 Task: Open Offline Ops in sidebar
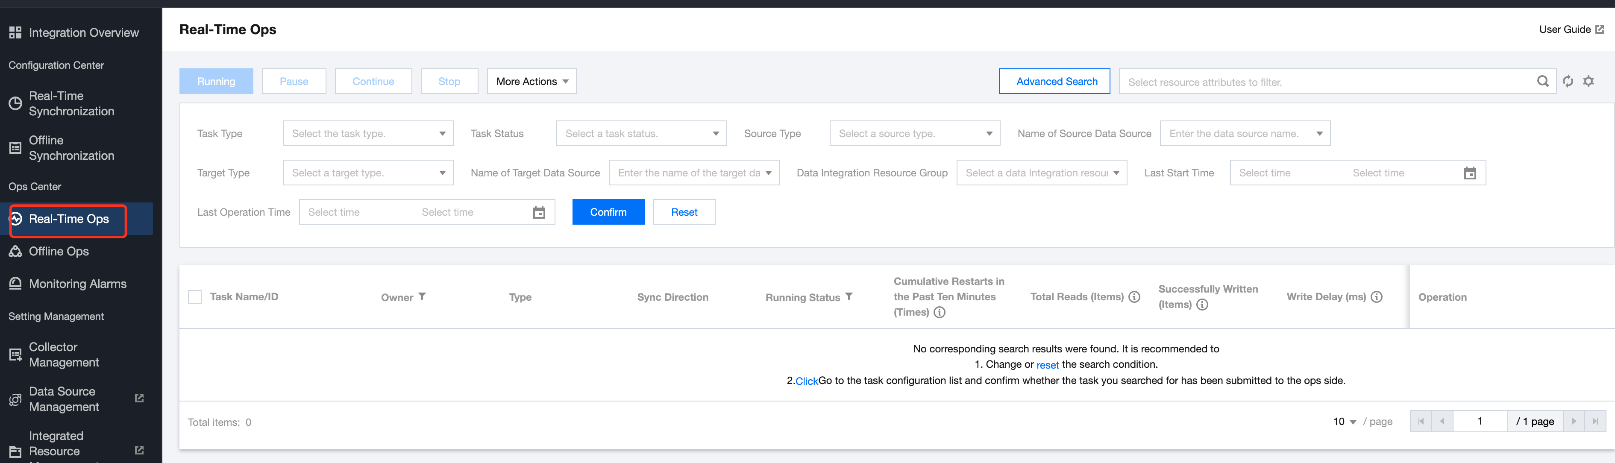(59, 251)
